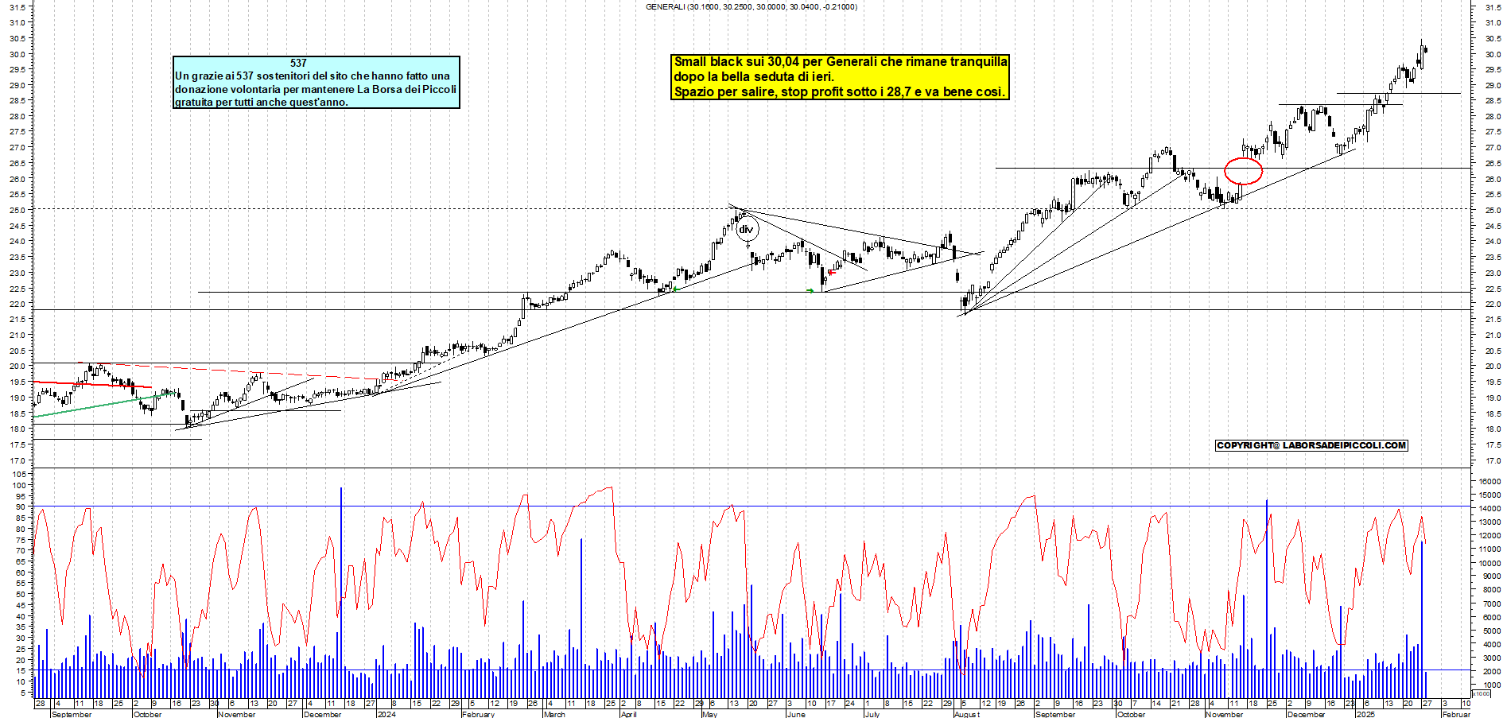This screenshot has height=718, width=1503.
Task: Click the red ellipse marking the November gap
Action: tap(1243, 171)
